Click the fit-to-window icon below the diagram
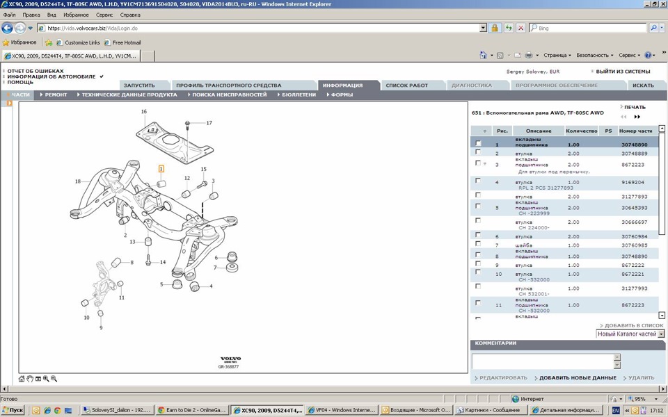The width and height of the screenshot is (668, 417). 38,379
